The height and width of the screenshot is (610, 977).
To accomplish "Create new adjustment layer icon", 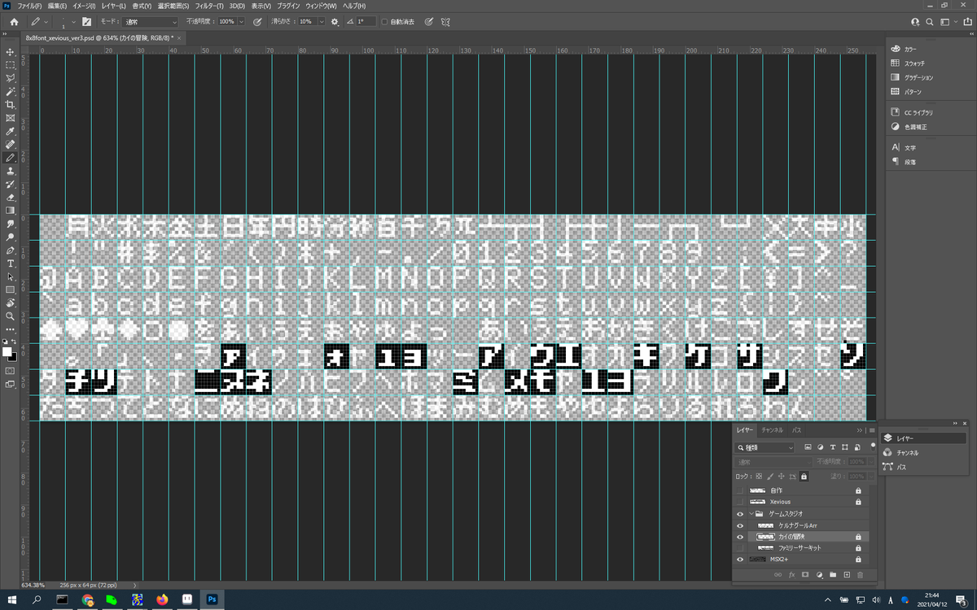I will [819, 575].
